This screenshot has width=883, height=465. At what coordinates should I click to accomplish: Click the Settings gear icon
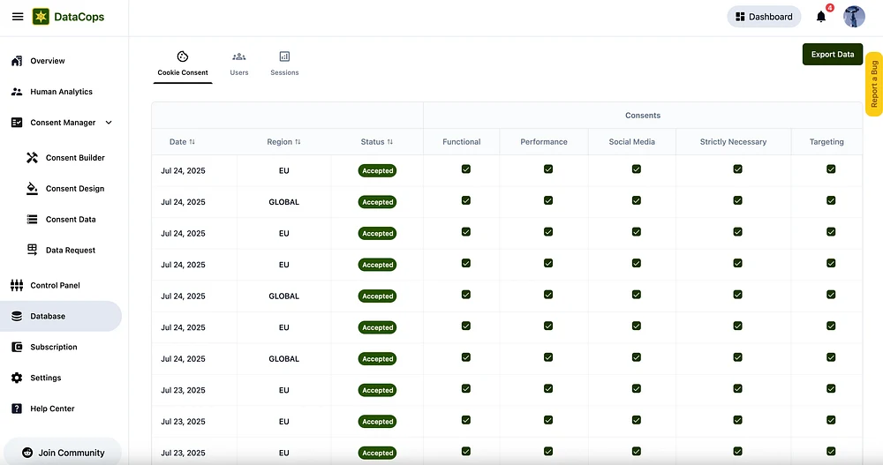point(17,378)
